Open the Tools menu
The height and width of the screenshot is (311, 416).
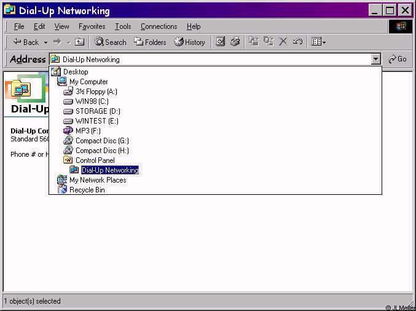(x=123, y=26)
